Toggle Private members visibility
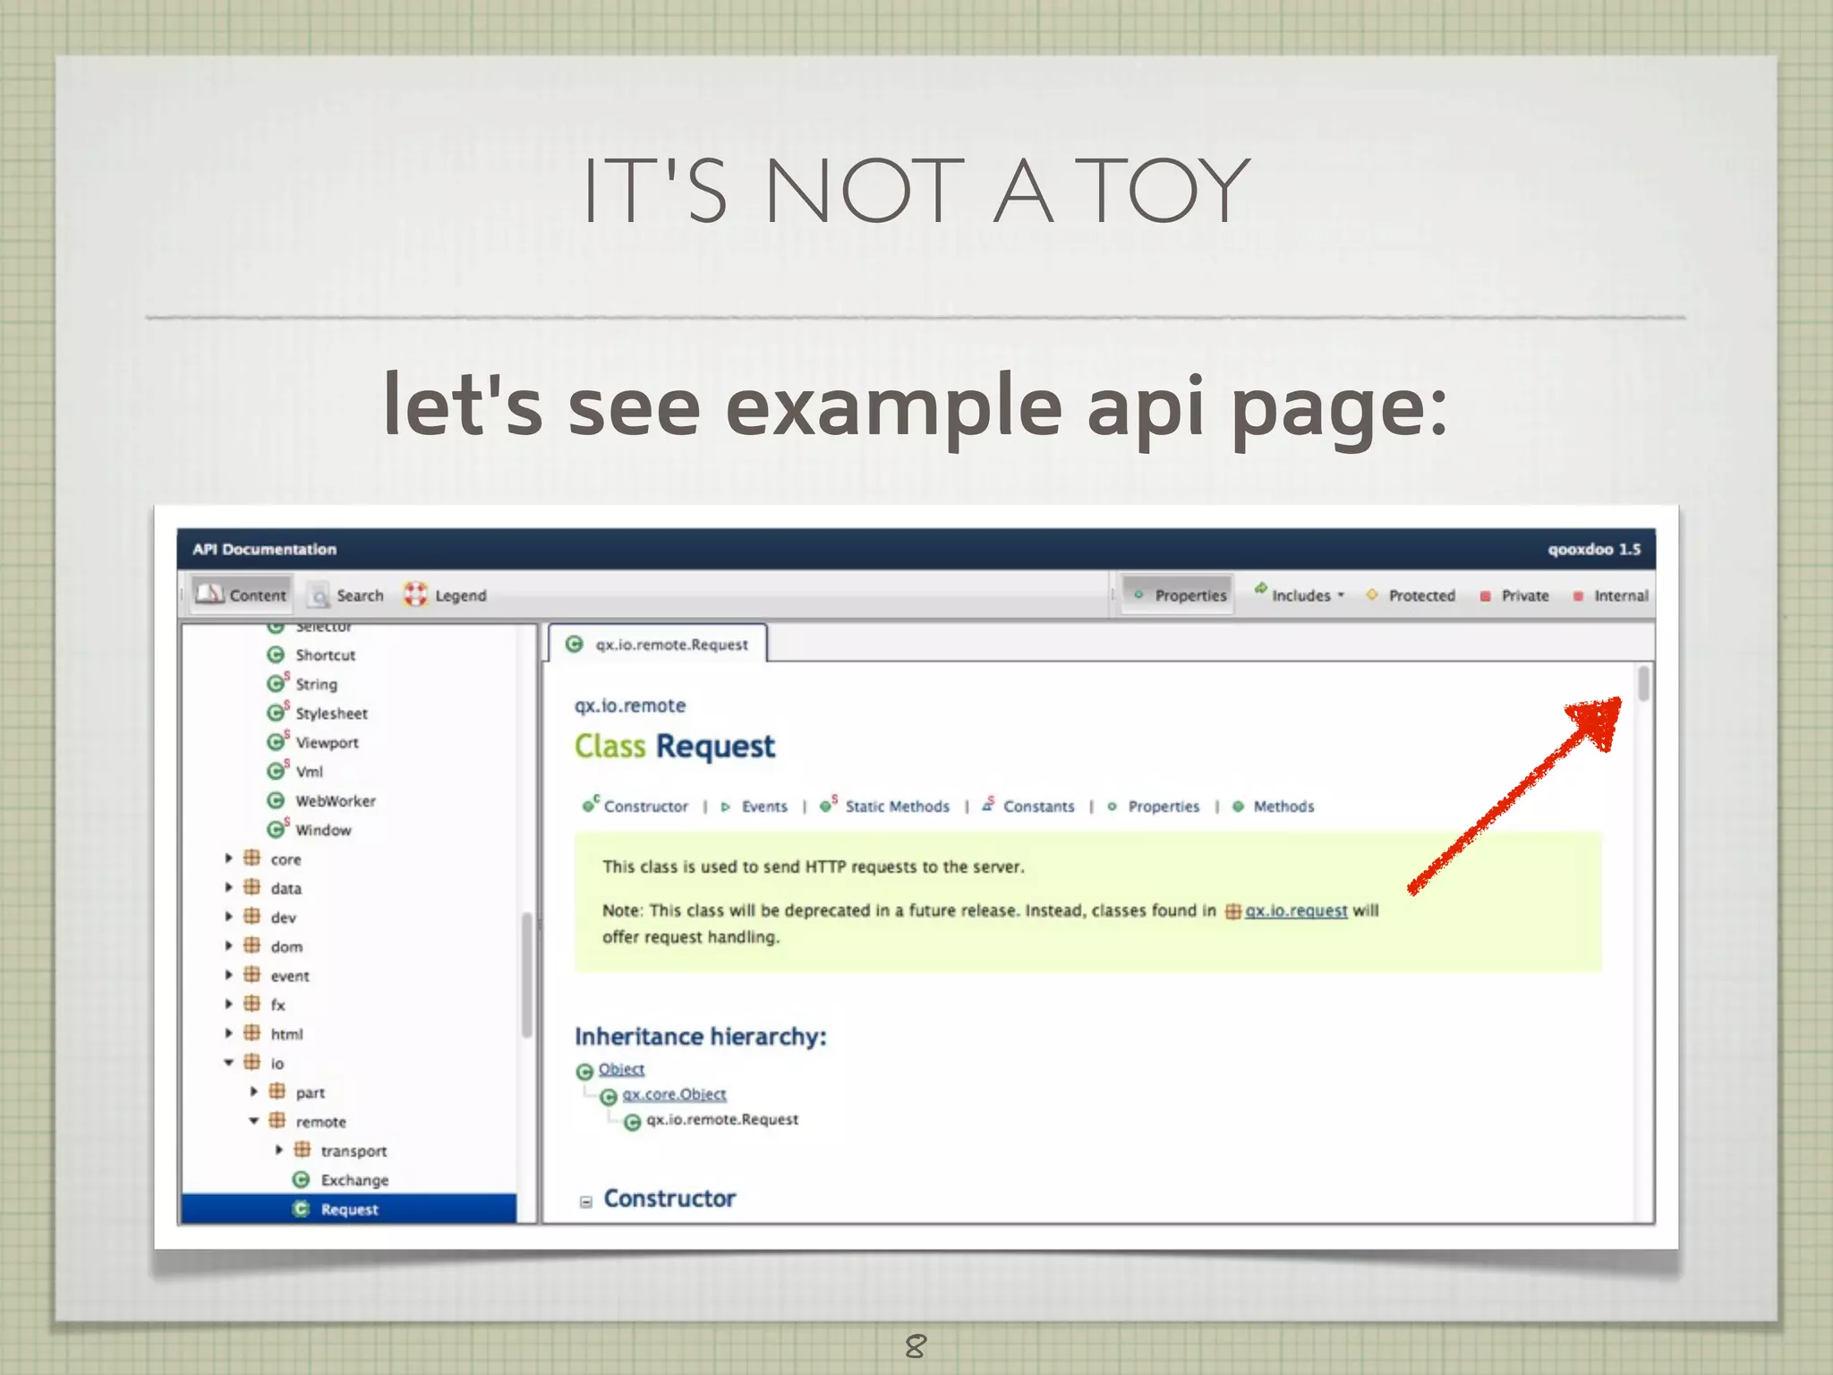This screenshot has width=1833, height=1375. pos(1513,595)
